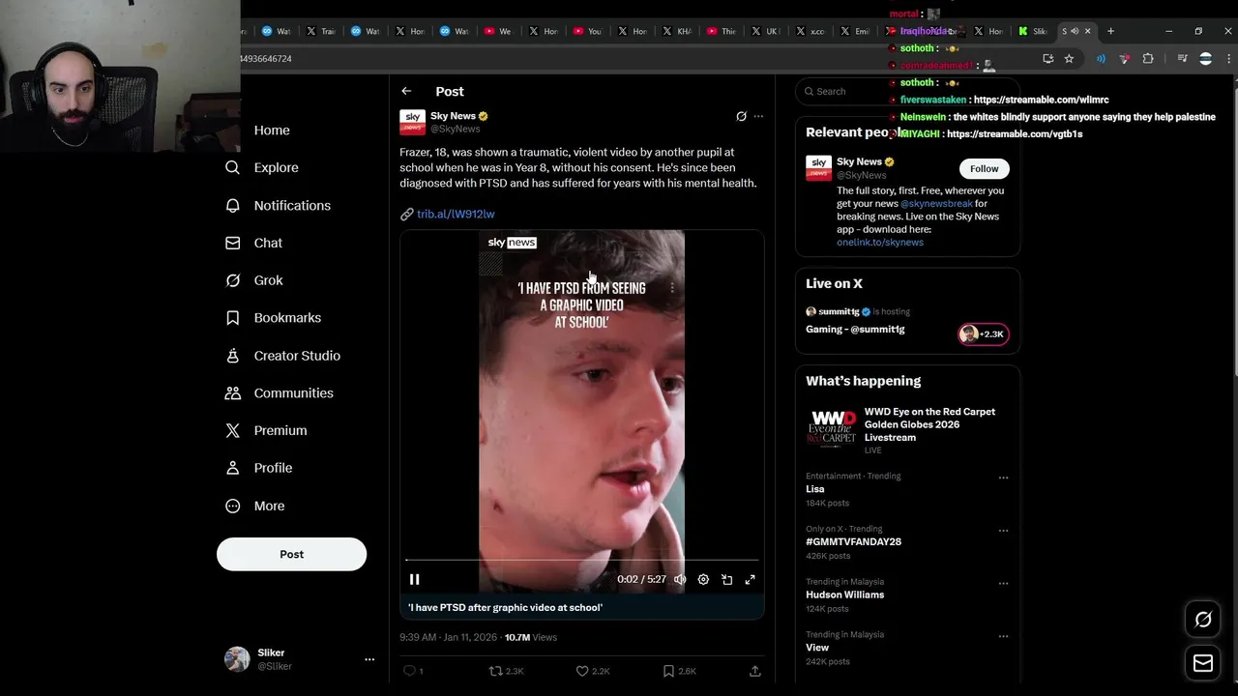The image size is (1238, 696).
Task: Open Bookmarks in the sidebar
Action: [273, 317]
